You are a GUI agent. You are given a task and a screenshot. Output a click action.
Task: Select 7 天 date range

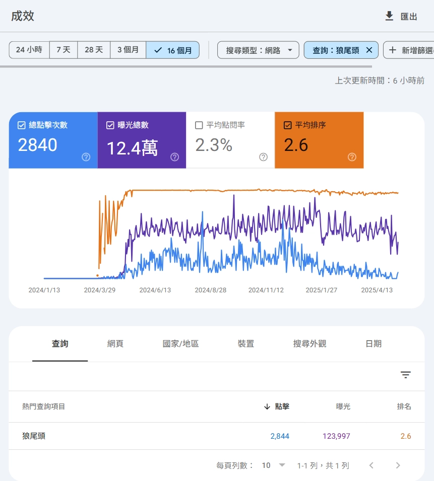tap(64, 50)
